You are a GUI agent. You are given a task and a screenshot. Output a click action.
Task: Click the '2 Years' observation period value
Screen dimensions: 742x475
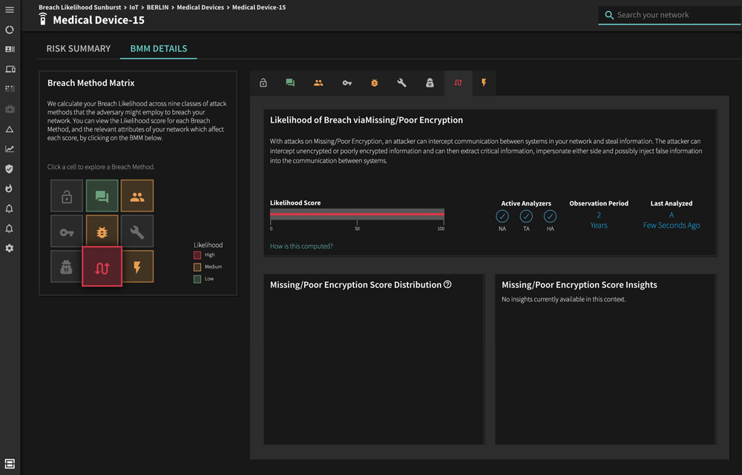click(599, 220)
